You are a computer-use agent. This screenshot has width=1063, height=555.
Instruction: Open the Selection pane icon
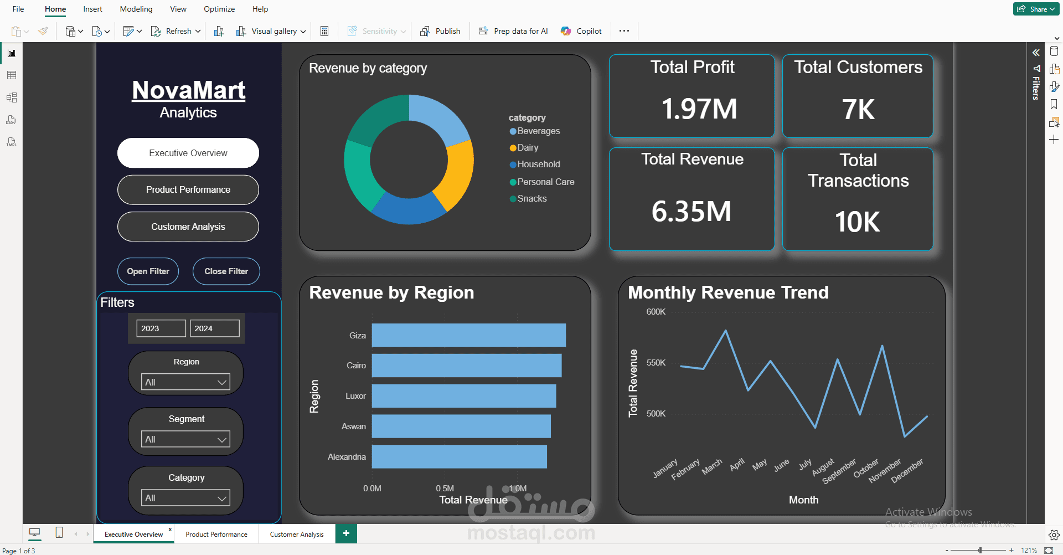[1054, 122]
